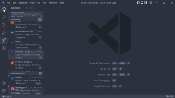This screenshot has height=98, width=175.
Task: Click the Installed extensions count badge
Action: click(x=40, y=19)
